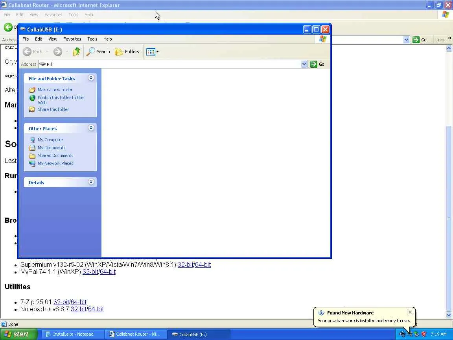Click Internet Explorer green Back button

pyautogui.click(x=8, y=27)
